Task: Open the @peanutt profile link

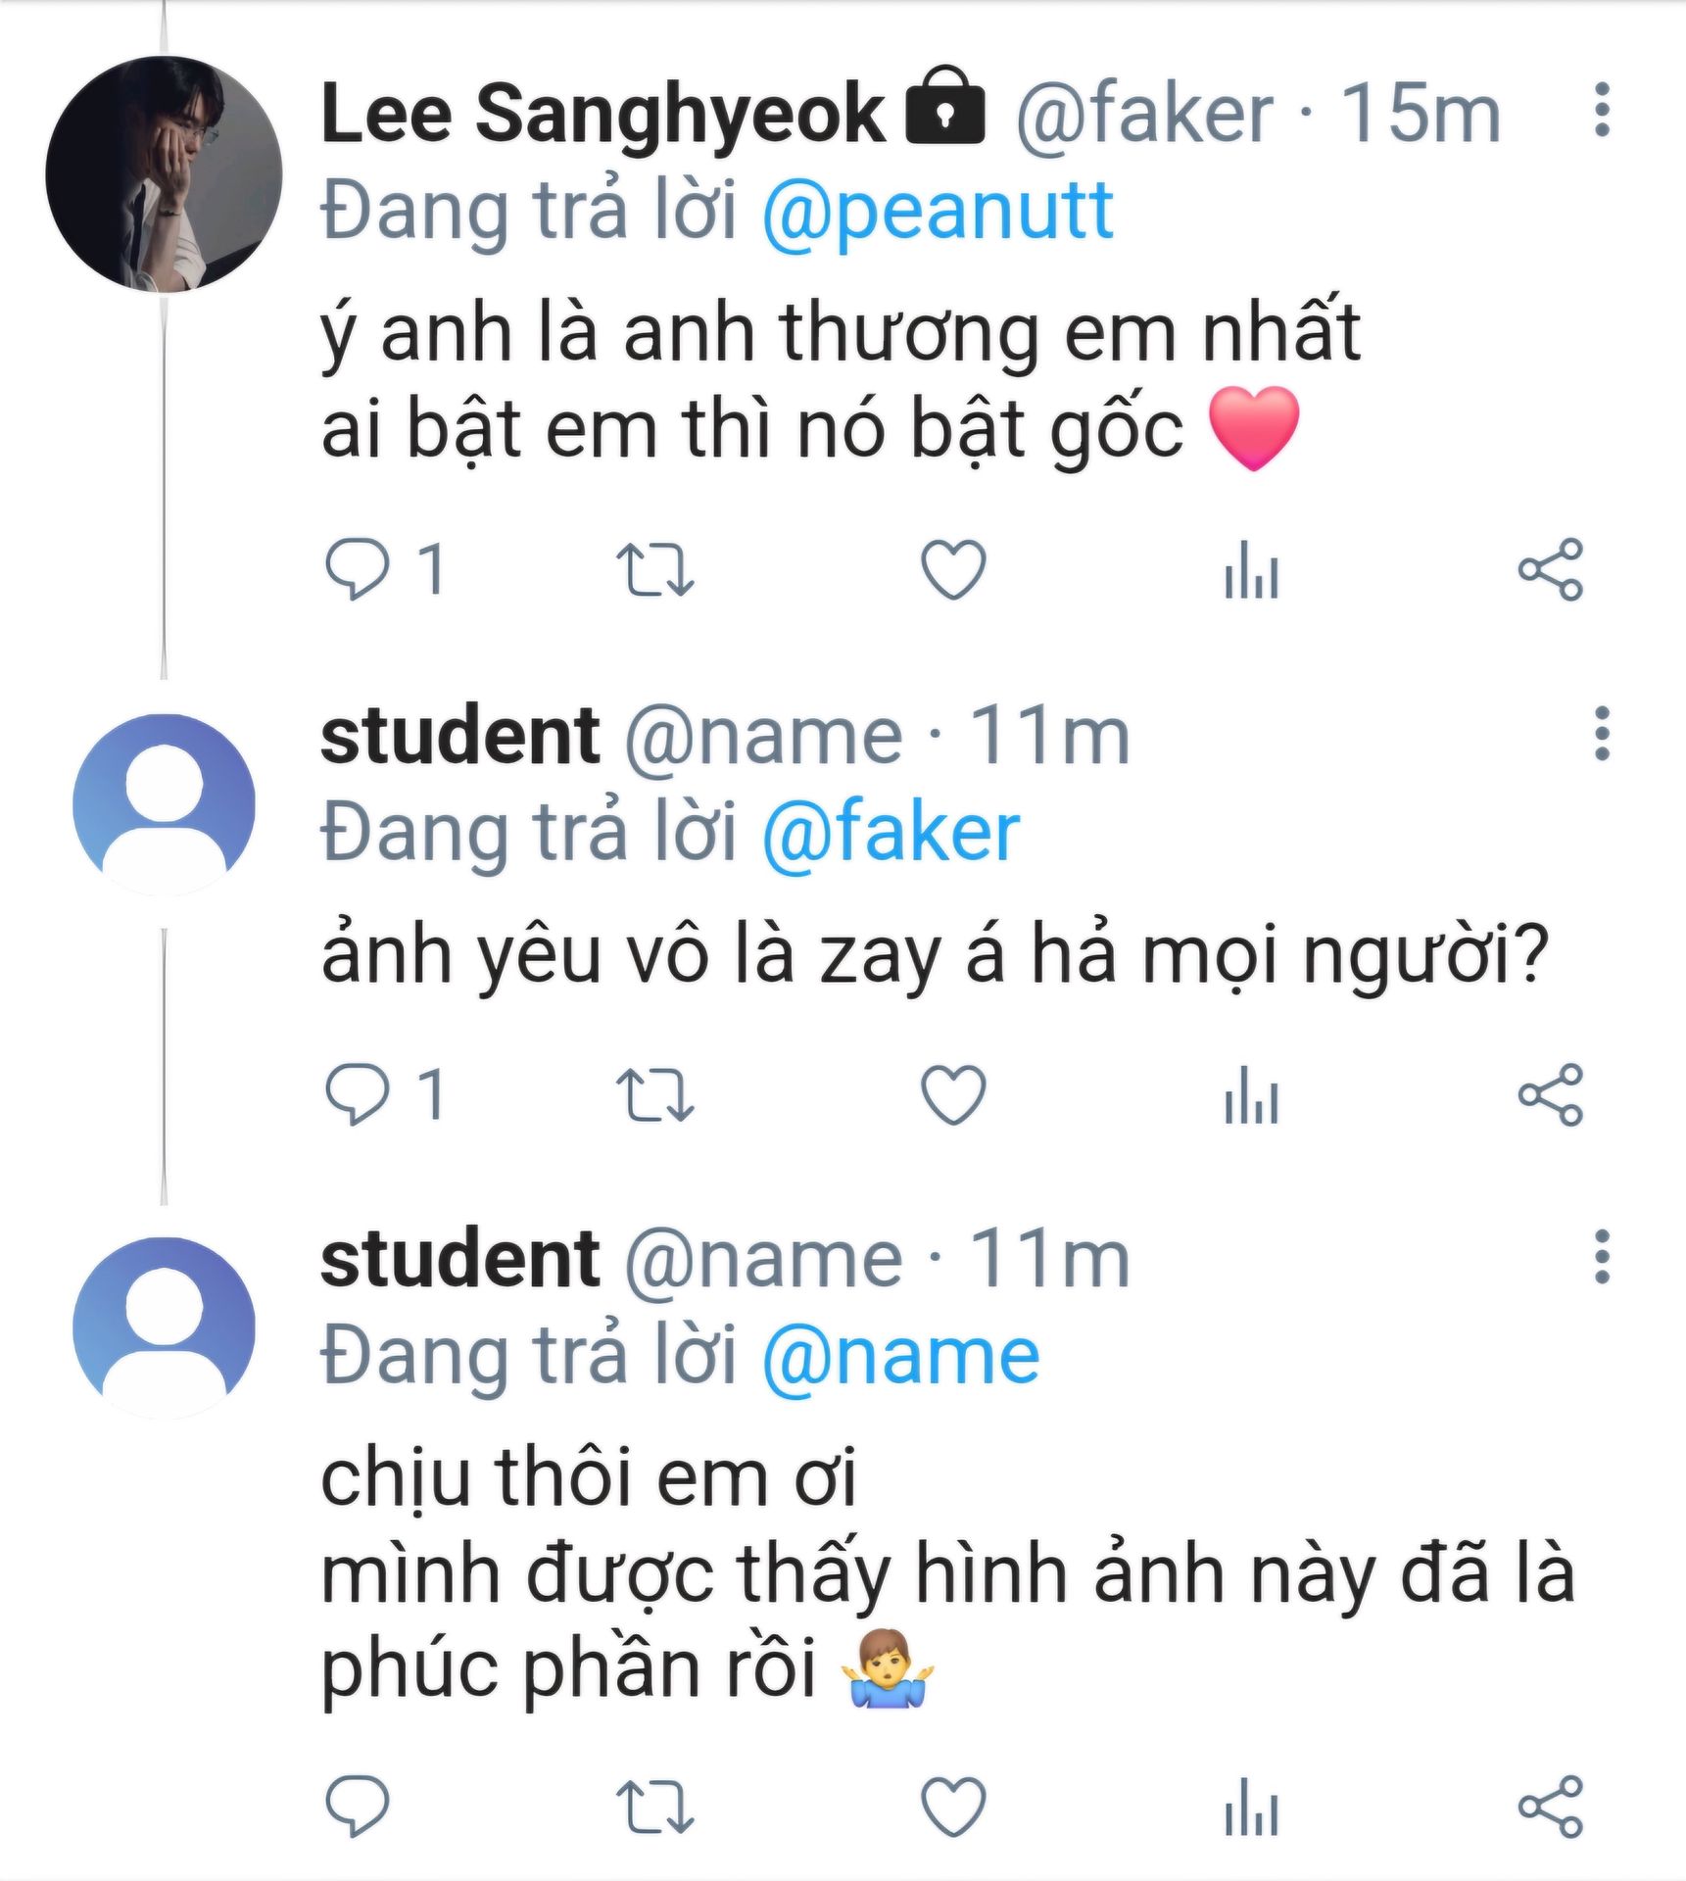Action: coord(938,211)
